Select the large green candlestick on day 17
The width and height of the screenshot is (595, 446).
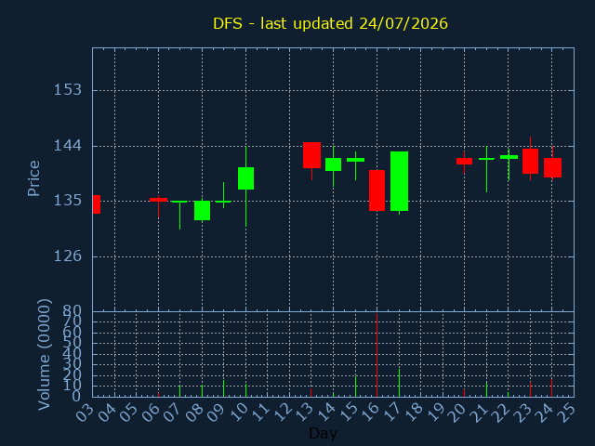[399, 181]
